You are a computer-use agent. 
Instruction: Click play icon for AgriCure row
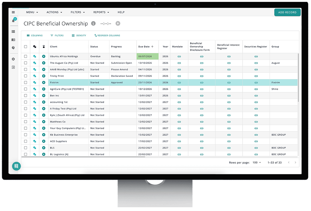[x=44, y=89]
